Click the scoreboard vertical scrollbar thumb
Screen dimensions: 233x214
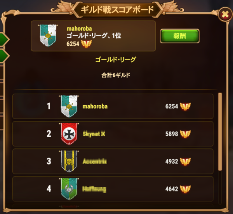click(220, 132)
